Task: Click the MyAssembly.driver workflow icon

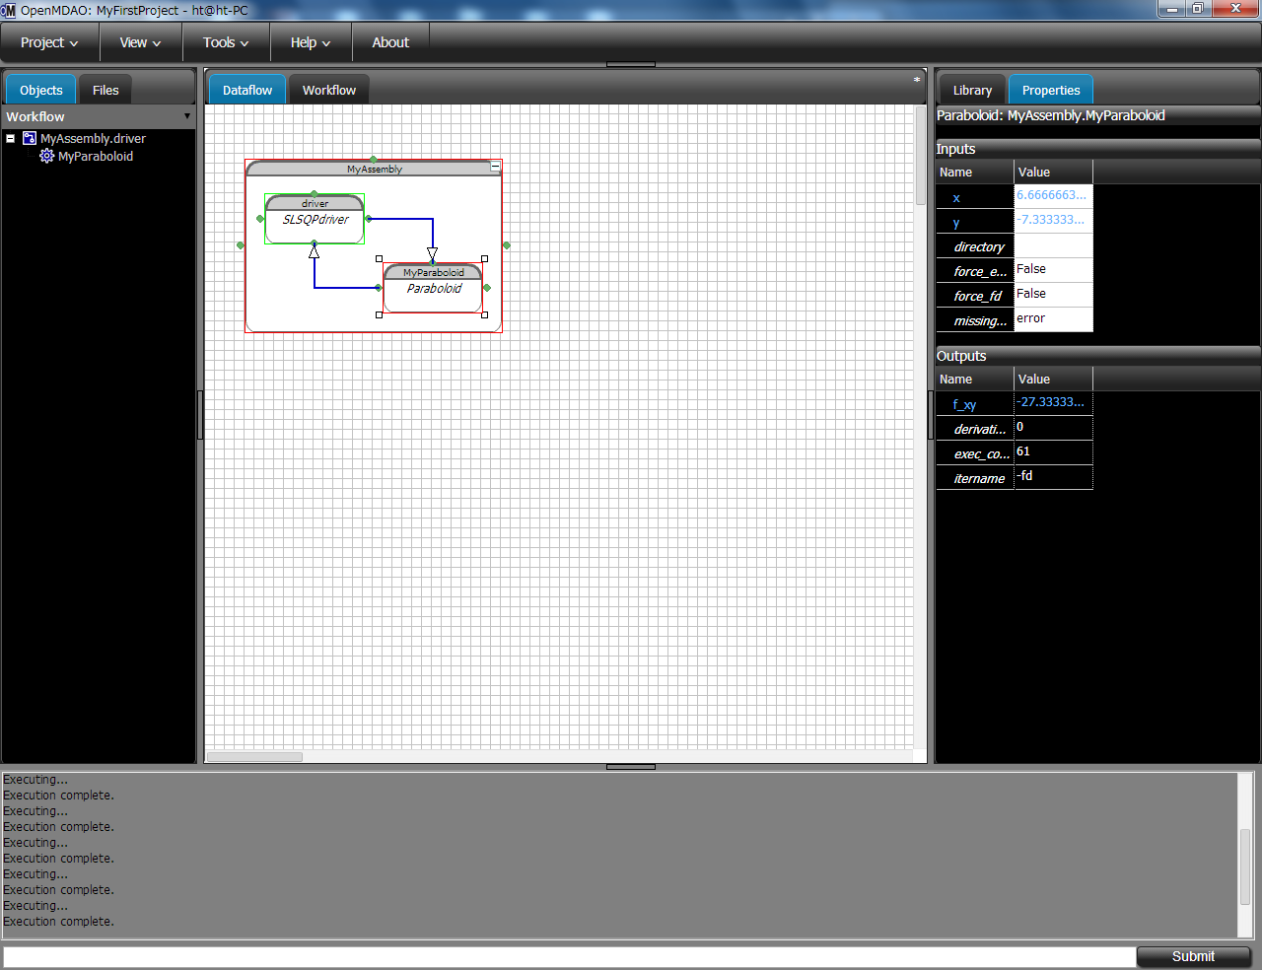Action: pyautogui.click(x=30, y=139)
